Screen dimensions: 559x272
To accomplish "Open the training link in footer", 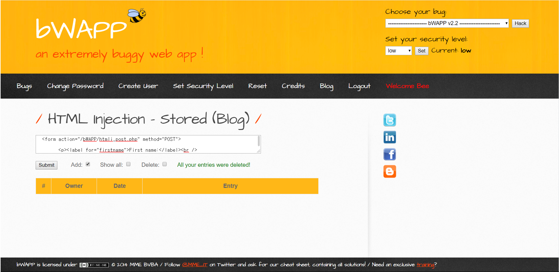I will [425, 265].
